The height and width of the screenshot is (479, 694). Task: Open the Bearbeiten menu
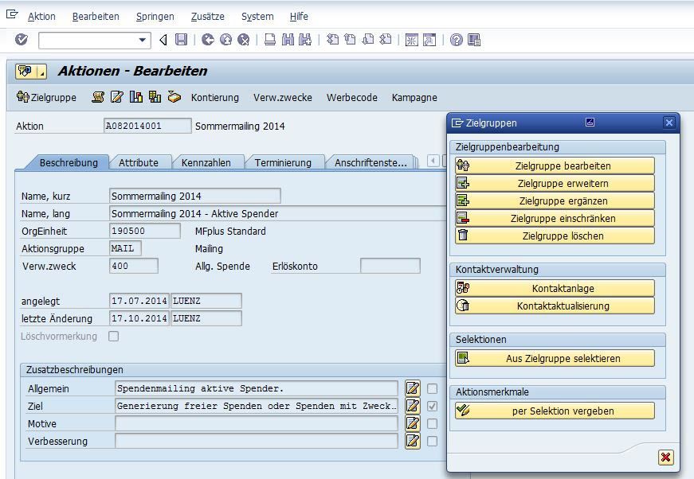click(x=96, y=17)
